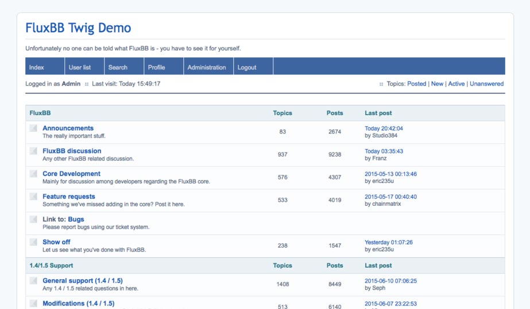Screen dimensions: 530x309
Task: Click the FluxBB discussion forum status icon
Action: tap(33, 151)
